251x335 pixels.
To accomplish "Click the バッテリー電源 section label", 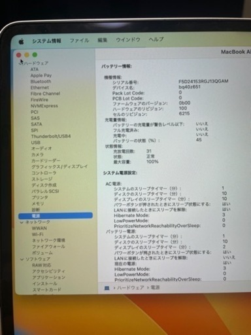I will point(121,232).
